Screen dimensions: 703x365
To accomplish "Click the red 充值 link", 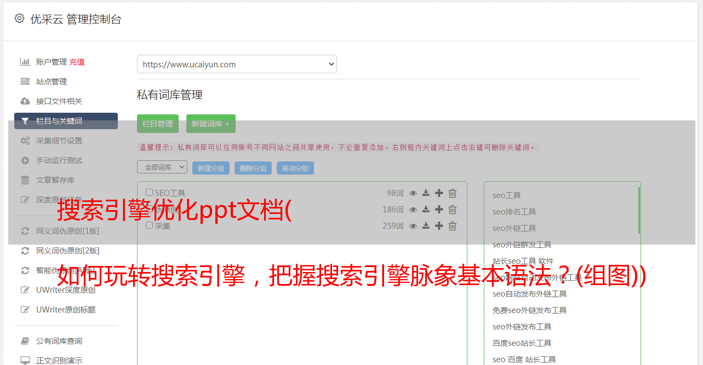I will [x=77, y=62].
